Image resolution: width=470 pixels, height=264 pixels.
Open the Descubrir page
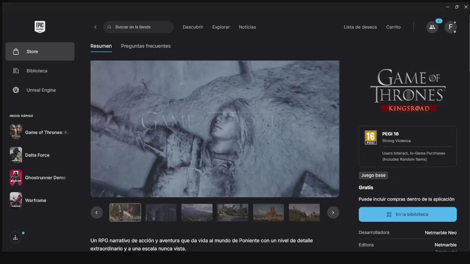(193, 27)
